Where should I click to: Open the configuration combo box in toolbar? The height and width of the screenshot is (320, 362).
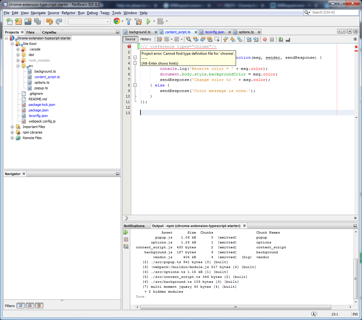point(89,22)
